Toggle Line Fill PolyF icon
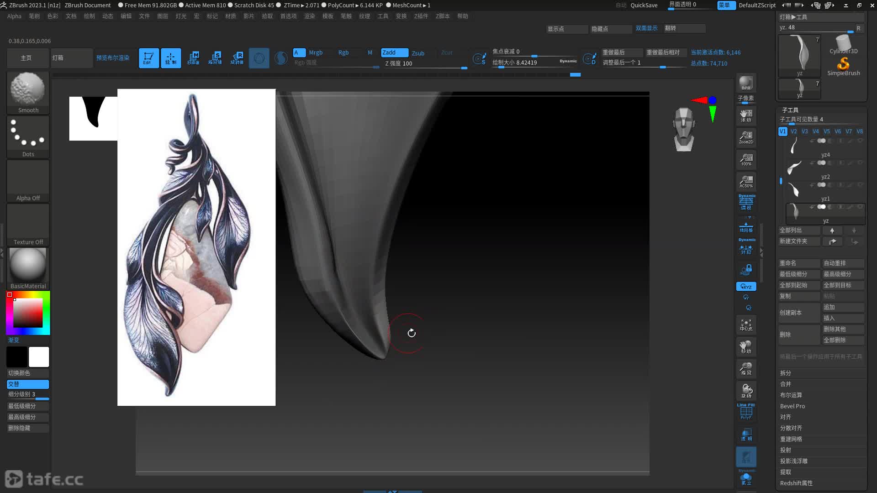877x493 pixels. (746, 412)
